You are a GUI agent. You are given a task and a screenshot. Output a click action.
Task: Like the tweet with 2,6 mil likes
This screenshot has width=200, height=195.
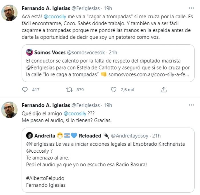tap(113, 90)
